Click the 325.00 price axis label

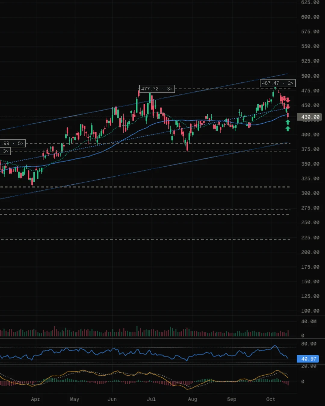click(310, 179)
